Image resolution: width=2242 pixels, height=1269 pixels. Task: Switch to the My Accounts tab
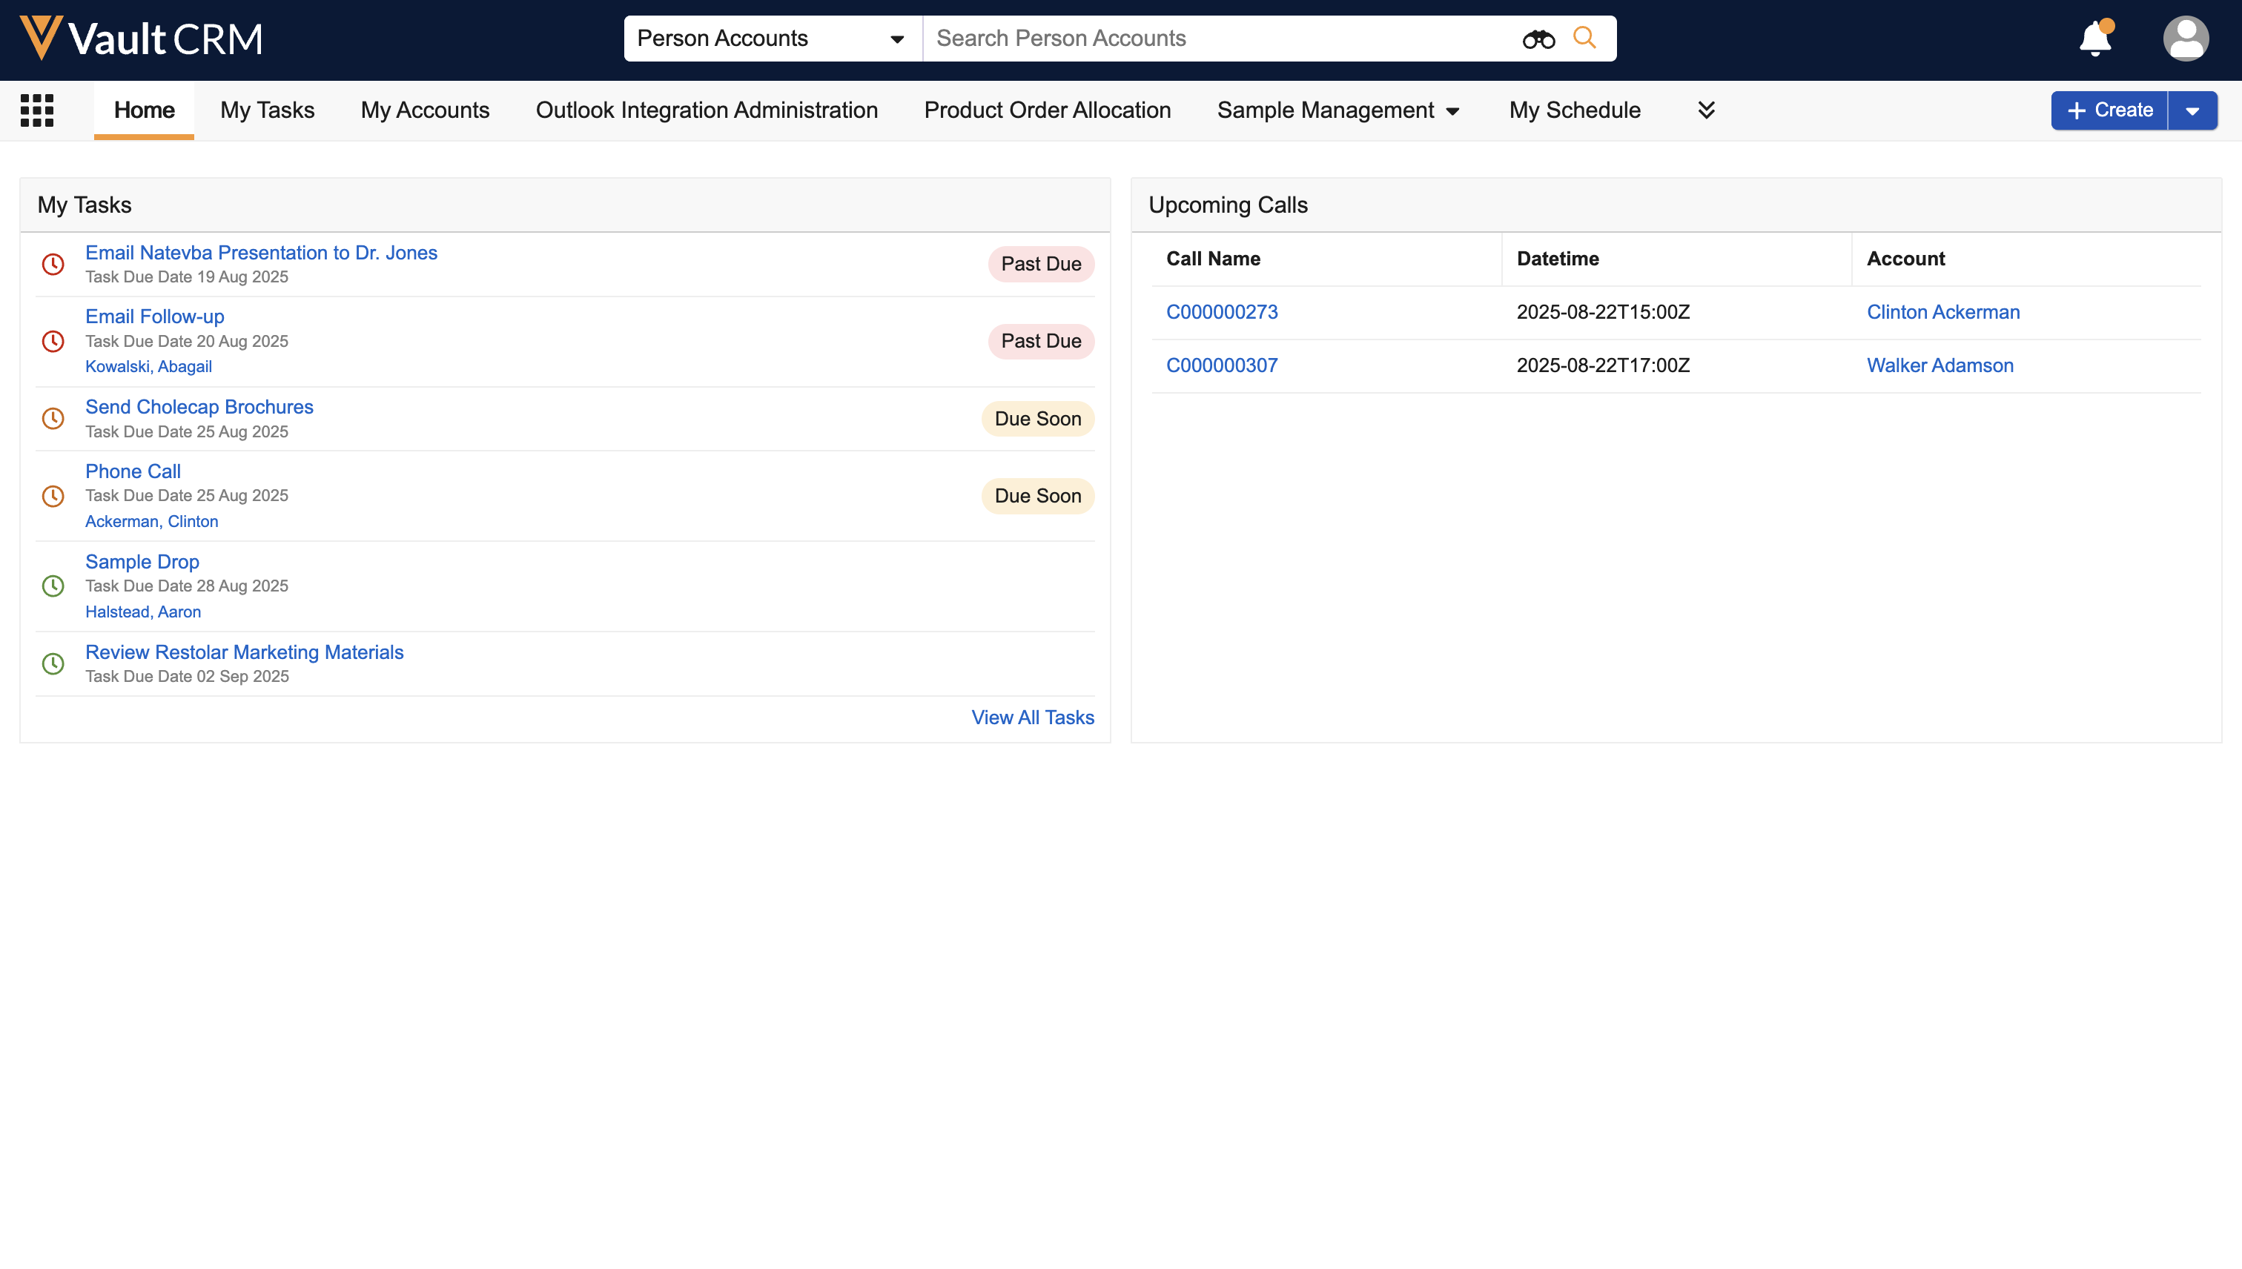425,110
